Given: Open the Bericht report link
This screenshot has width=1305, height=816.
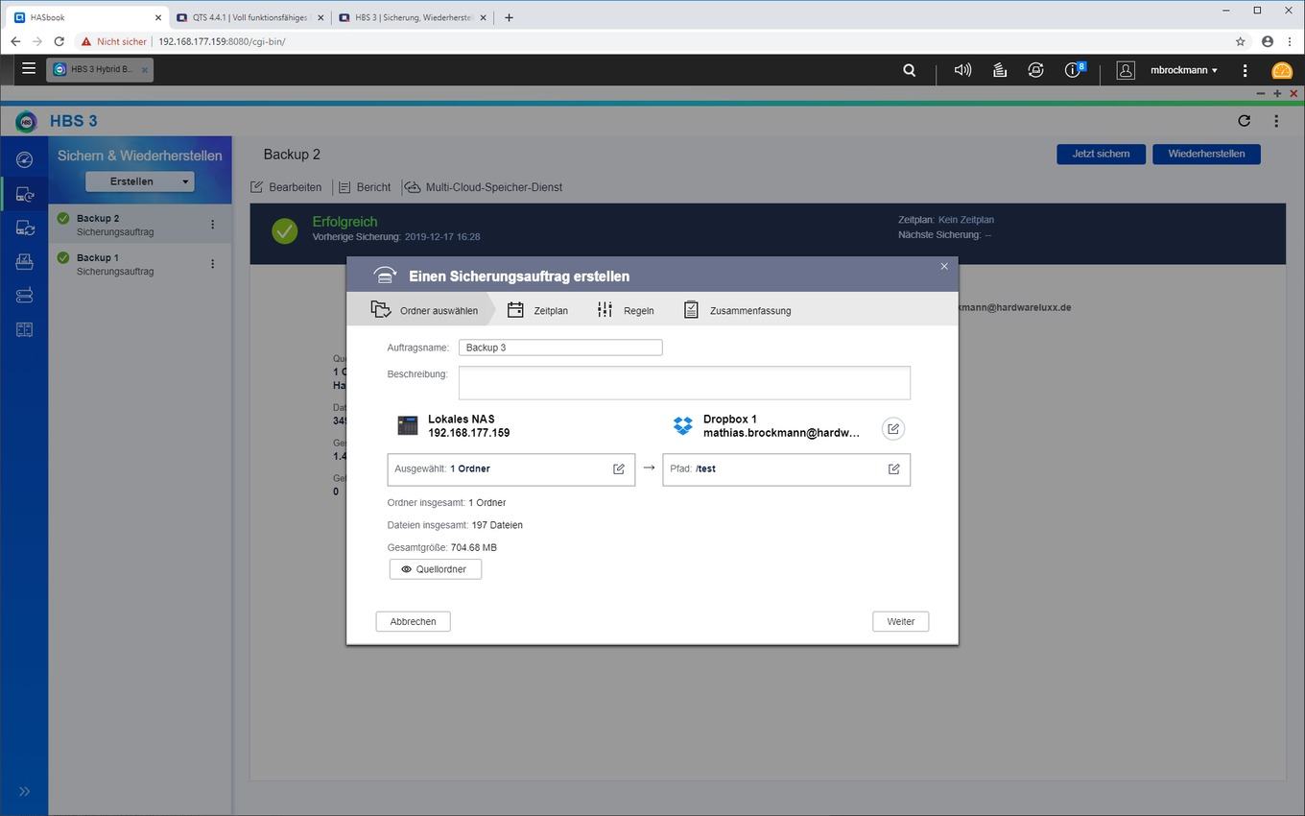Looking at the screenshot, I should pyautogui.click(x=365, y=187).
